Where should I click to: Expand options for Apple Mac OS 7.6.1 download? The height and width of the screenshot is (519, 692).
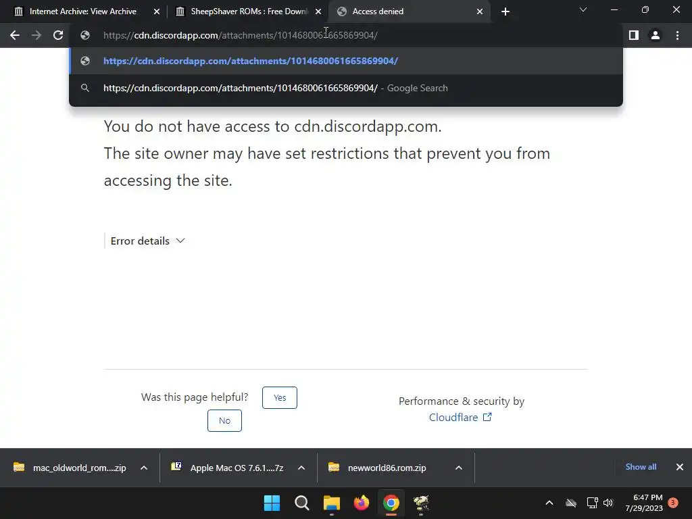pos(301,468)
